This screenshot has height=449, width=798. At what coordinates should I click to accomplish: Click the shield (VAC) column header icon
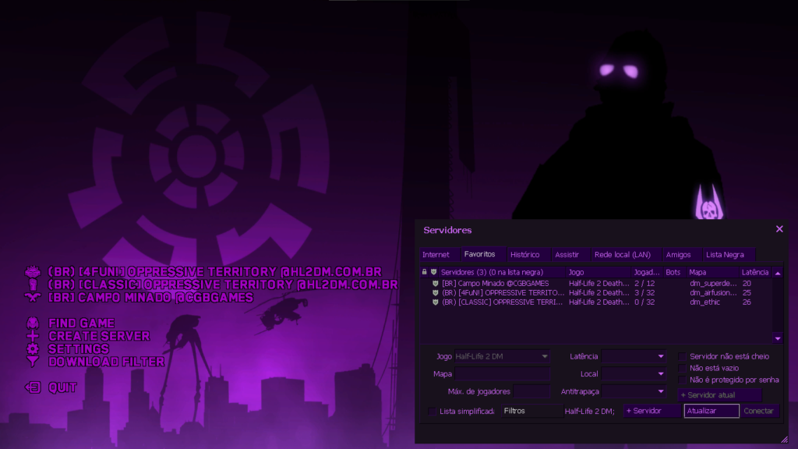433,272
